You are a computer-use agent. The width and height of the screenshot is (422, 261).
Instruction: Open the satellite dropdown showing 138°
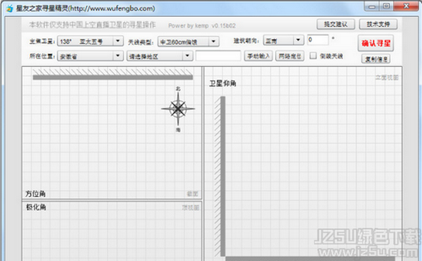(90, 42)
